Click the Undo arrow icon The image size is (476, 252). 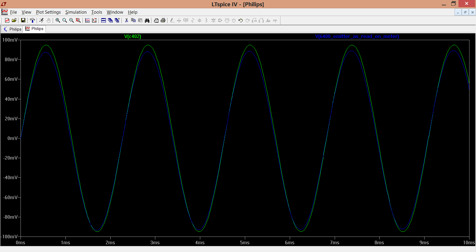pyautogui.click(x=241, y=20)
